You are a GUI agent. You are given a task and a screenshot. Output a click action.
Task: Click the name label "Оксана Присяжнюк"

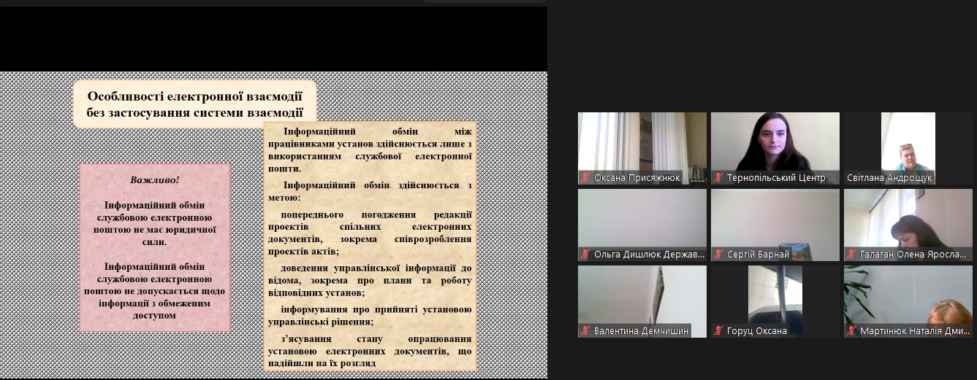[637, 178]
